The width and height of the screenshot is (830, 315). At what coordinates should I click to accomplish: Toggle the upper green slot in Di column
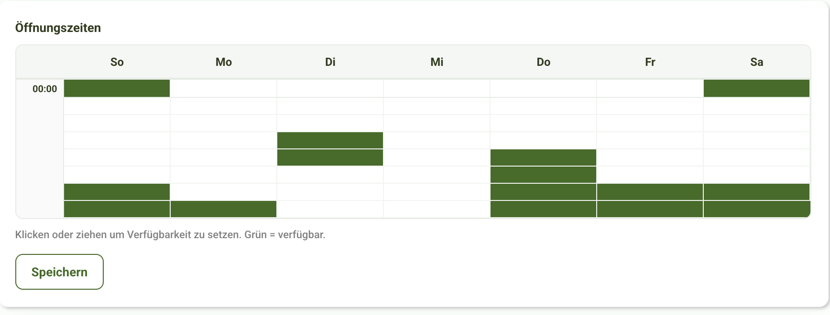[x=330, y=140]
